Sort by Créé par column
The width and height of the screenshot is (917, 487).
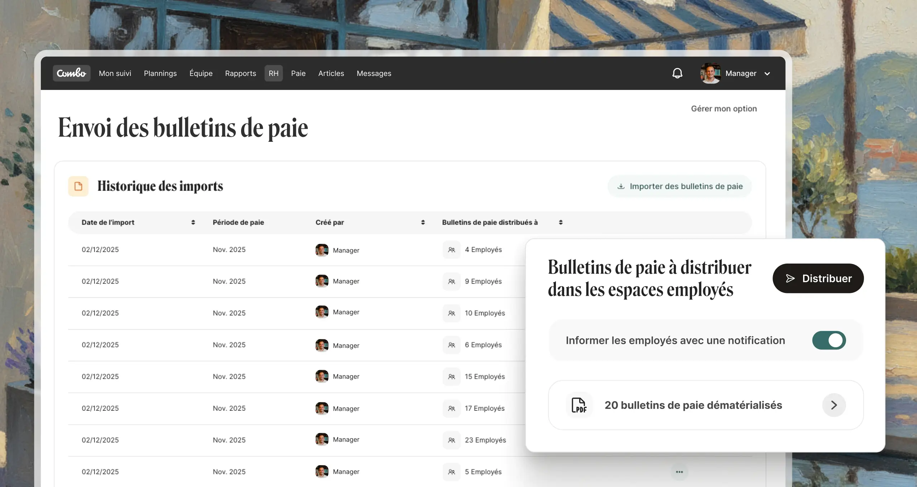pyautogui.click(x=423, y=222)
